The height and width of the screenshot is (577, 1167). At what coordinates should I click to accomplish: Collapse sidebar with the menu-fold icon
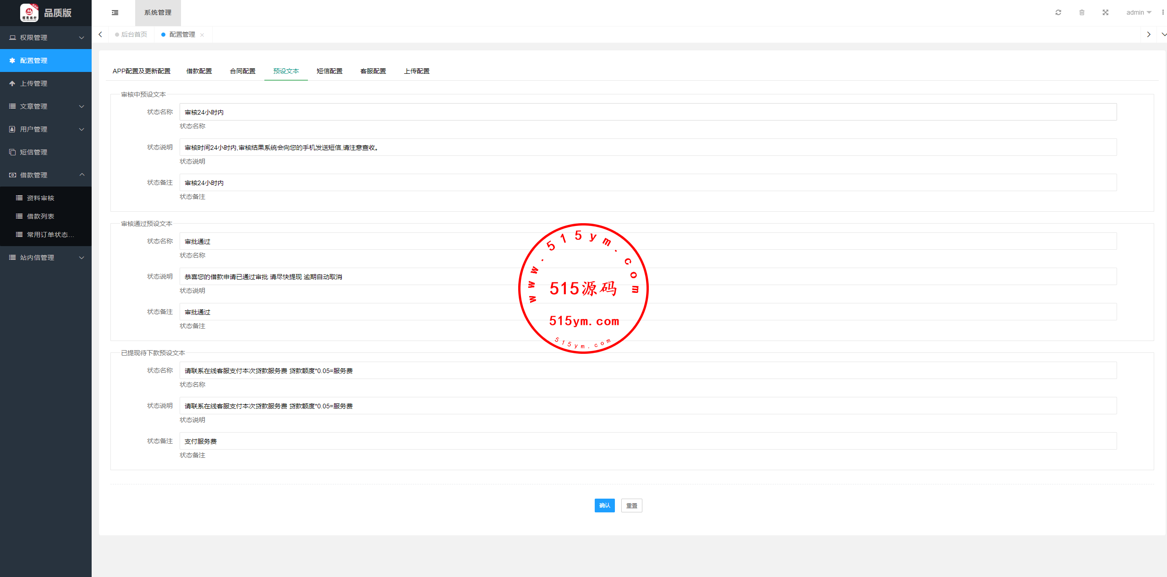[x=115, y=12]
